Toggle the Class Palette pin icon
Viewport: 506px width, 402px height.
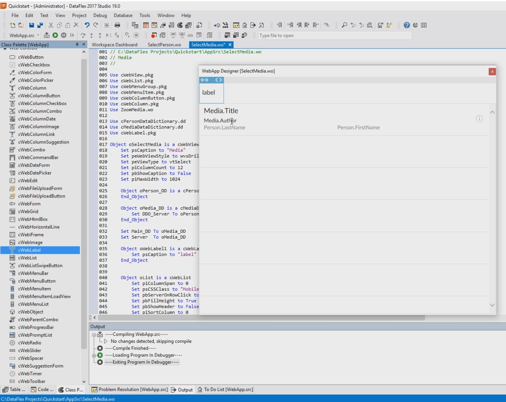click(x=77, y=45)
